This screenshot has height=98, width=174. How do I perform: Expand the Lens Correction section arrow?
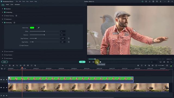(2, 51)
